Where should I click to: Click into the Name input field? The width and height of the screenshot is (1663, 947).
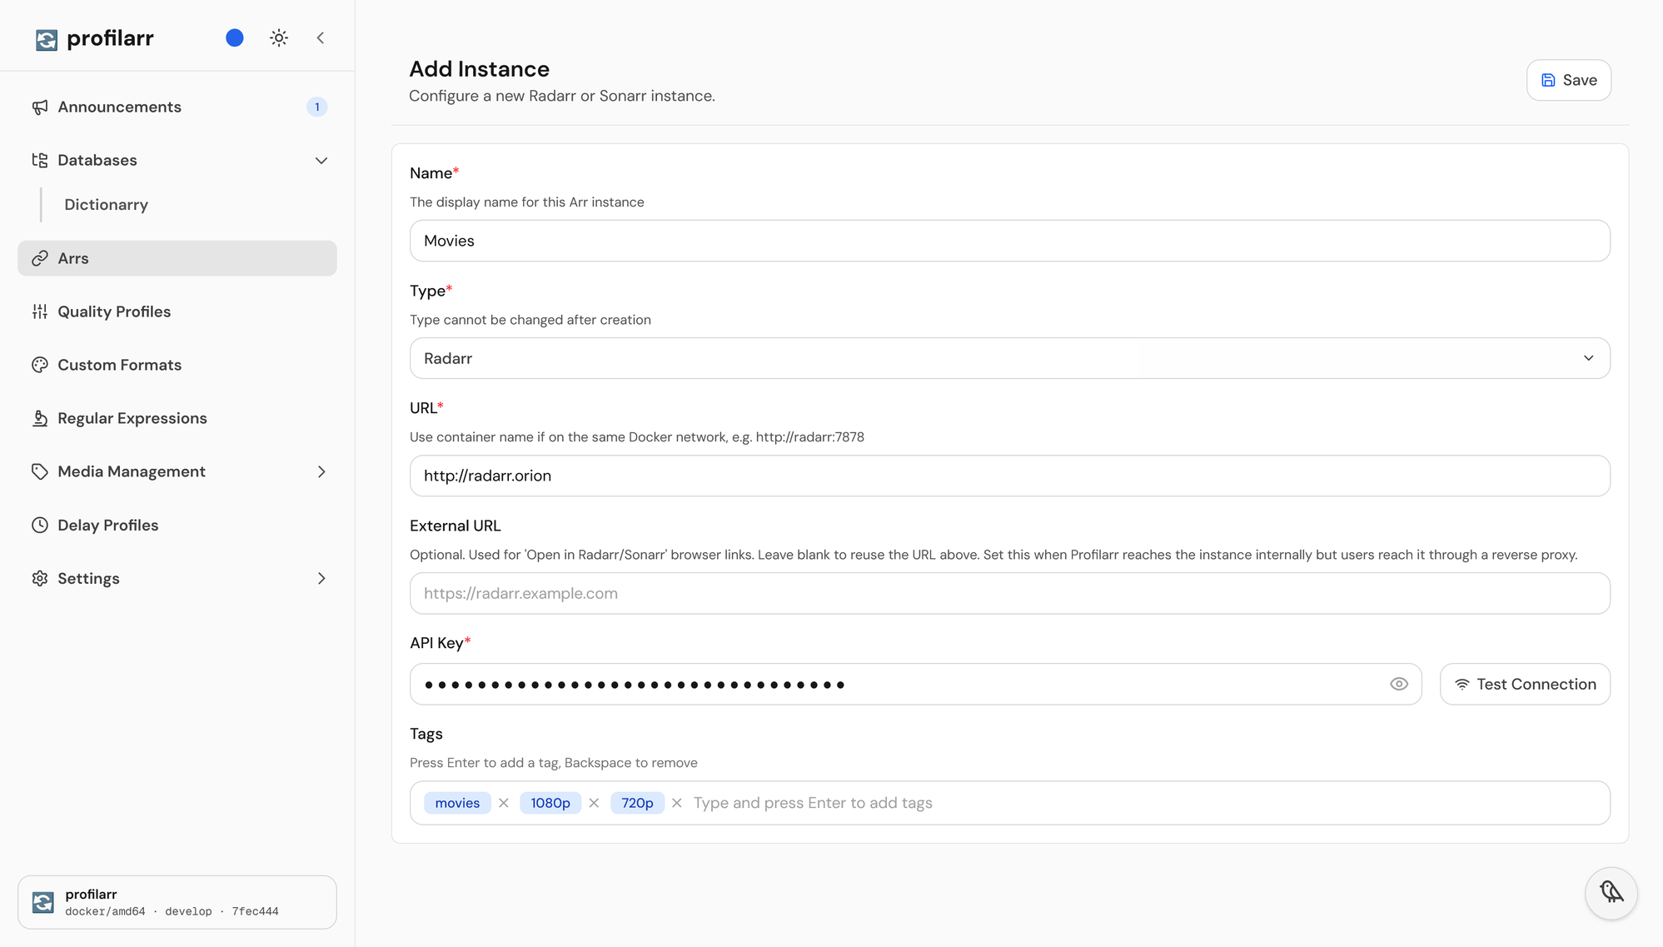click(x=1009, y=241)
